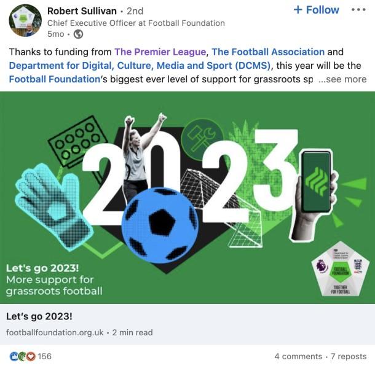
Task: Follow Robert Sullivan
Action: point(316,10)
